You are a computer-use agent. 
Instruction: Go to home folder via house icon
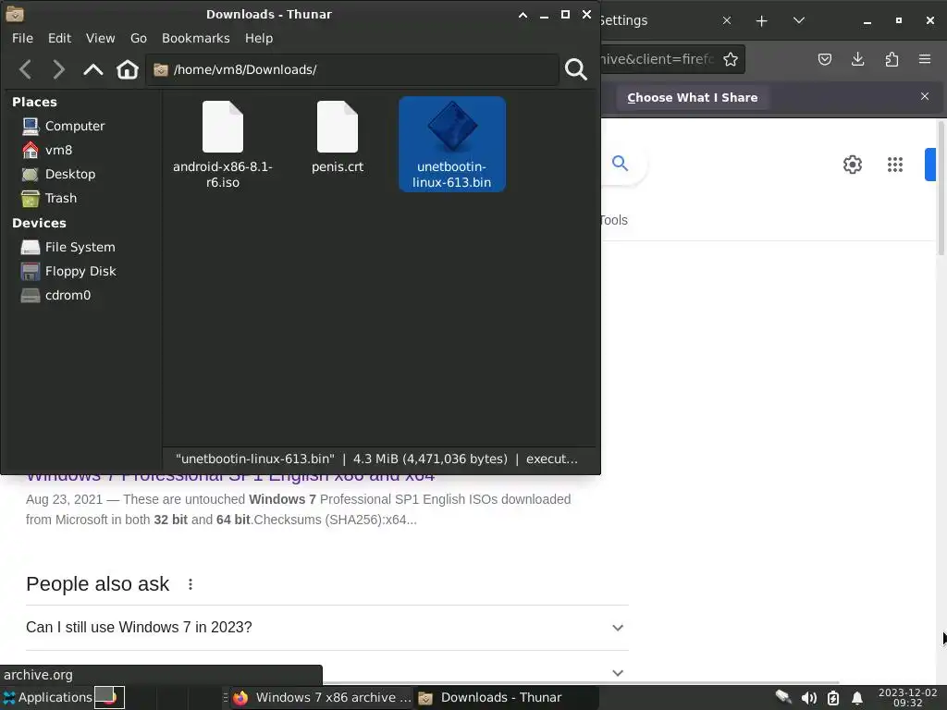(x=128, y=69)
